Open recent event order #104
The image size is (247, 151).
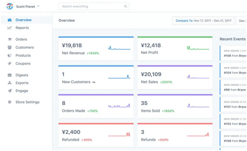[233, 70]
